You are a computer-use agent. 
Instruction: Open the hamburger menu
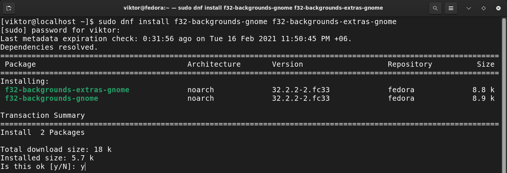tap(451, 8)
